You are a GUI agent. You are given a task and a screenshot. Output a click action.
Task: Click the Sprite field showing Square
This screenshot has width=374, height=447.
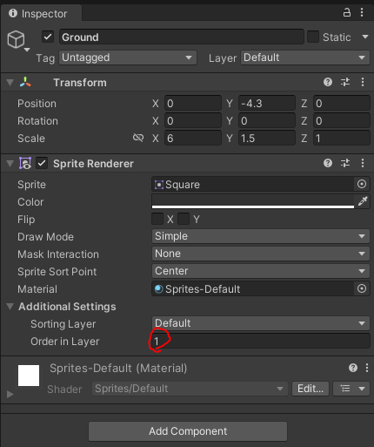click(253, 184)
